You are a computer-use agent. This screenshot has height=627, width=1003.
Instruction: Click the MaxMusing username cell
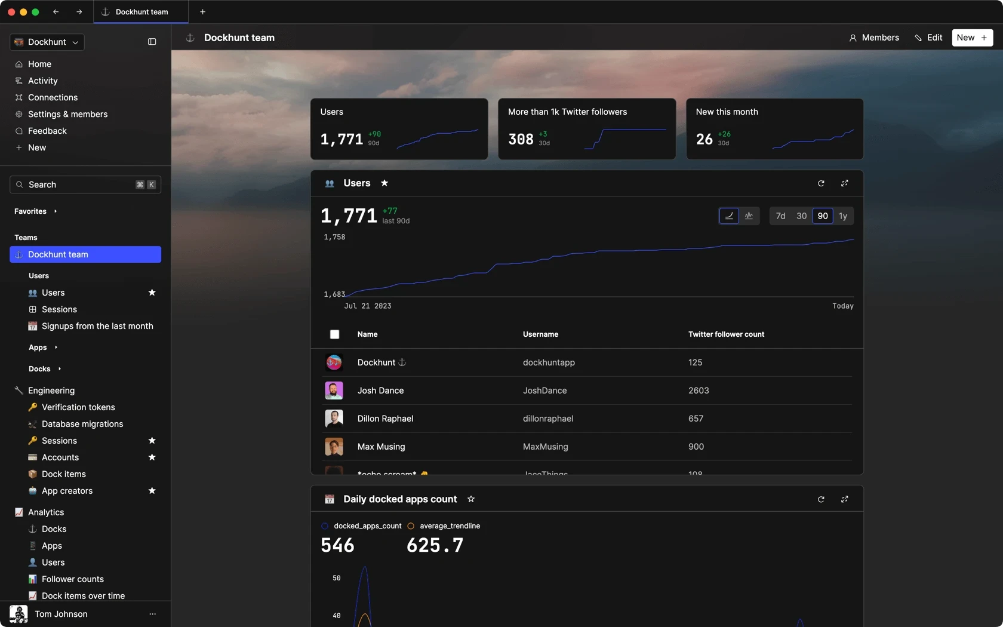(546, 447)
